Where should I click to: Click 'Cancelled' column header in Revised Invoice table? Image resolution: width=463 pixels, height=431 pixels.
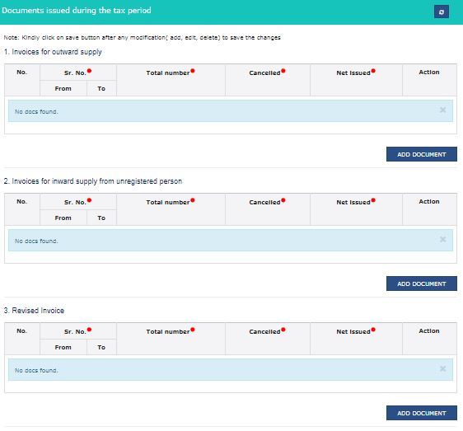[x=264, y=332]
